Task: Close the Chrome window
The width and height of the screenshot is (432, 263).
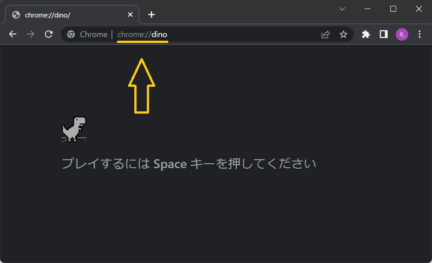Action: coord(419,9)
